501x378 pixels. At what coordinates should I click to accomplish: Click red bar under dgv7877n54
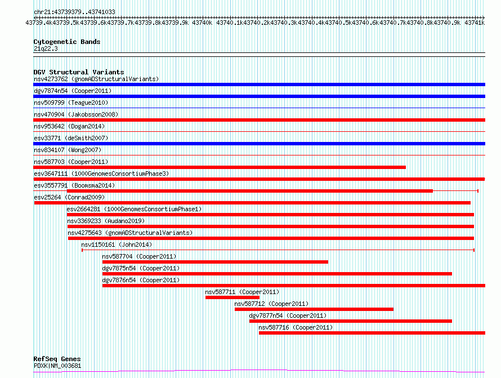(x=351, y=321)
